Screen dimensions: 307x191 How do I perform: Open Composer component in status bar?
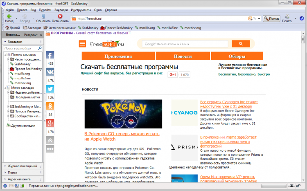pos(17,186)
